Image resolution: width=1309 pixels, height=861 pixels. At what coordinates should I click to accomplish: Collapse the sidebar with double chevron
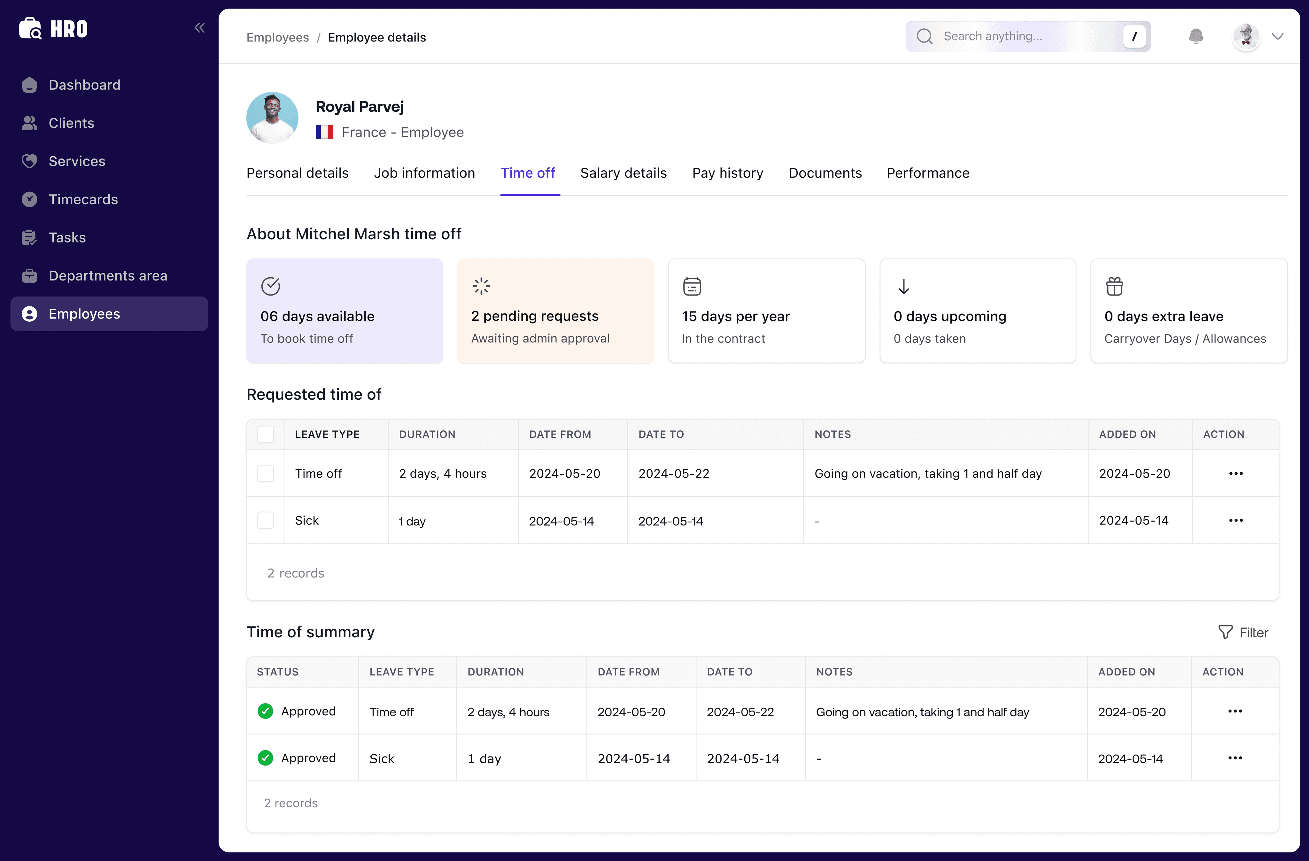coord(199,28)
